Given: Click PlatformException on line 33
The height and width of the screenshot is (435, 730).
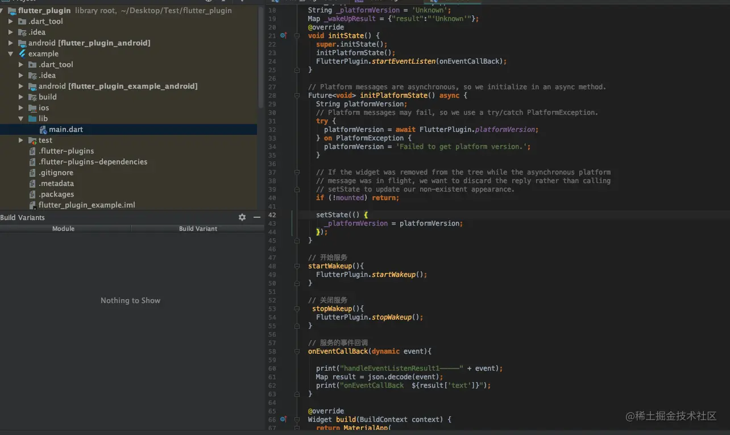Looking at the screenshot, I should click(x=370, y=138).
